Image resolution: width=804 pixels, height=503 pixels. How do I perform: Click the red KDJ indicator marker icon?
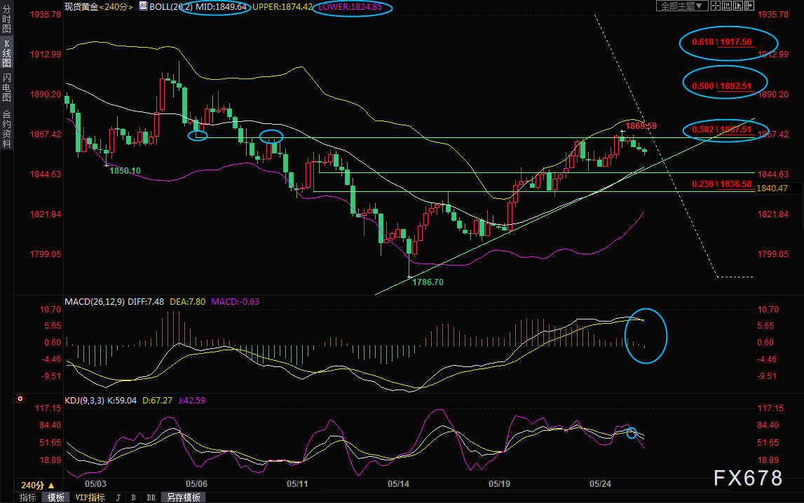point(20,398)
